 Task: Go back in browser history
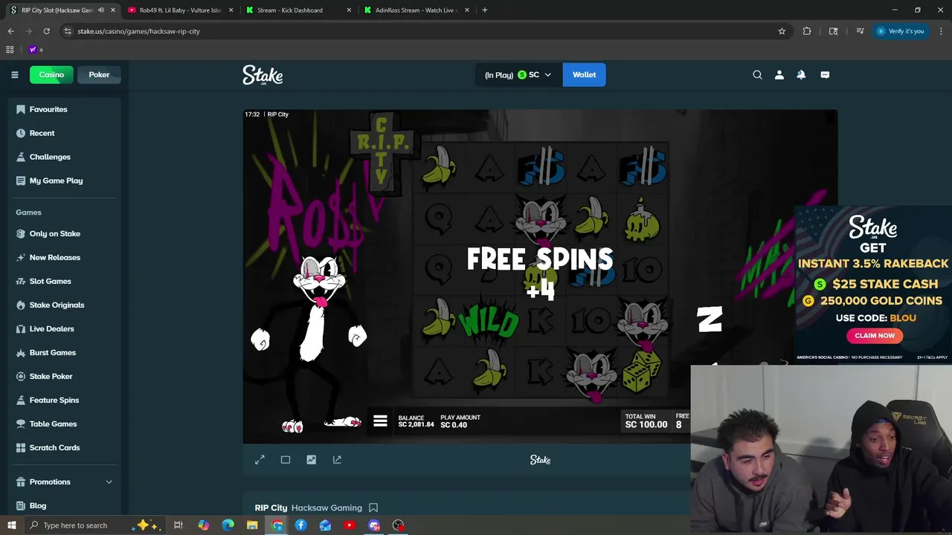pos(10,31)
